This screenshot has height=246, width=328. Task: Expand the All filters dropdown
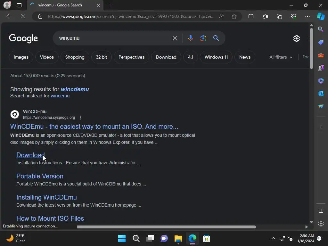coord(281,57)
